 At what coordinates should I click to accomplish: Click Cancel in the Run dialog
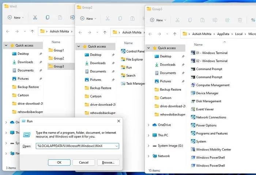point(84,162)
